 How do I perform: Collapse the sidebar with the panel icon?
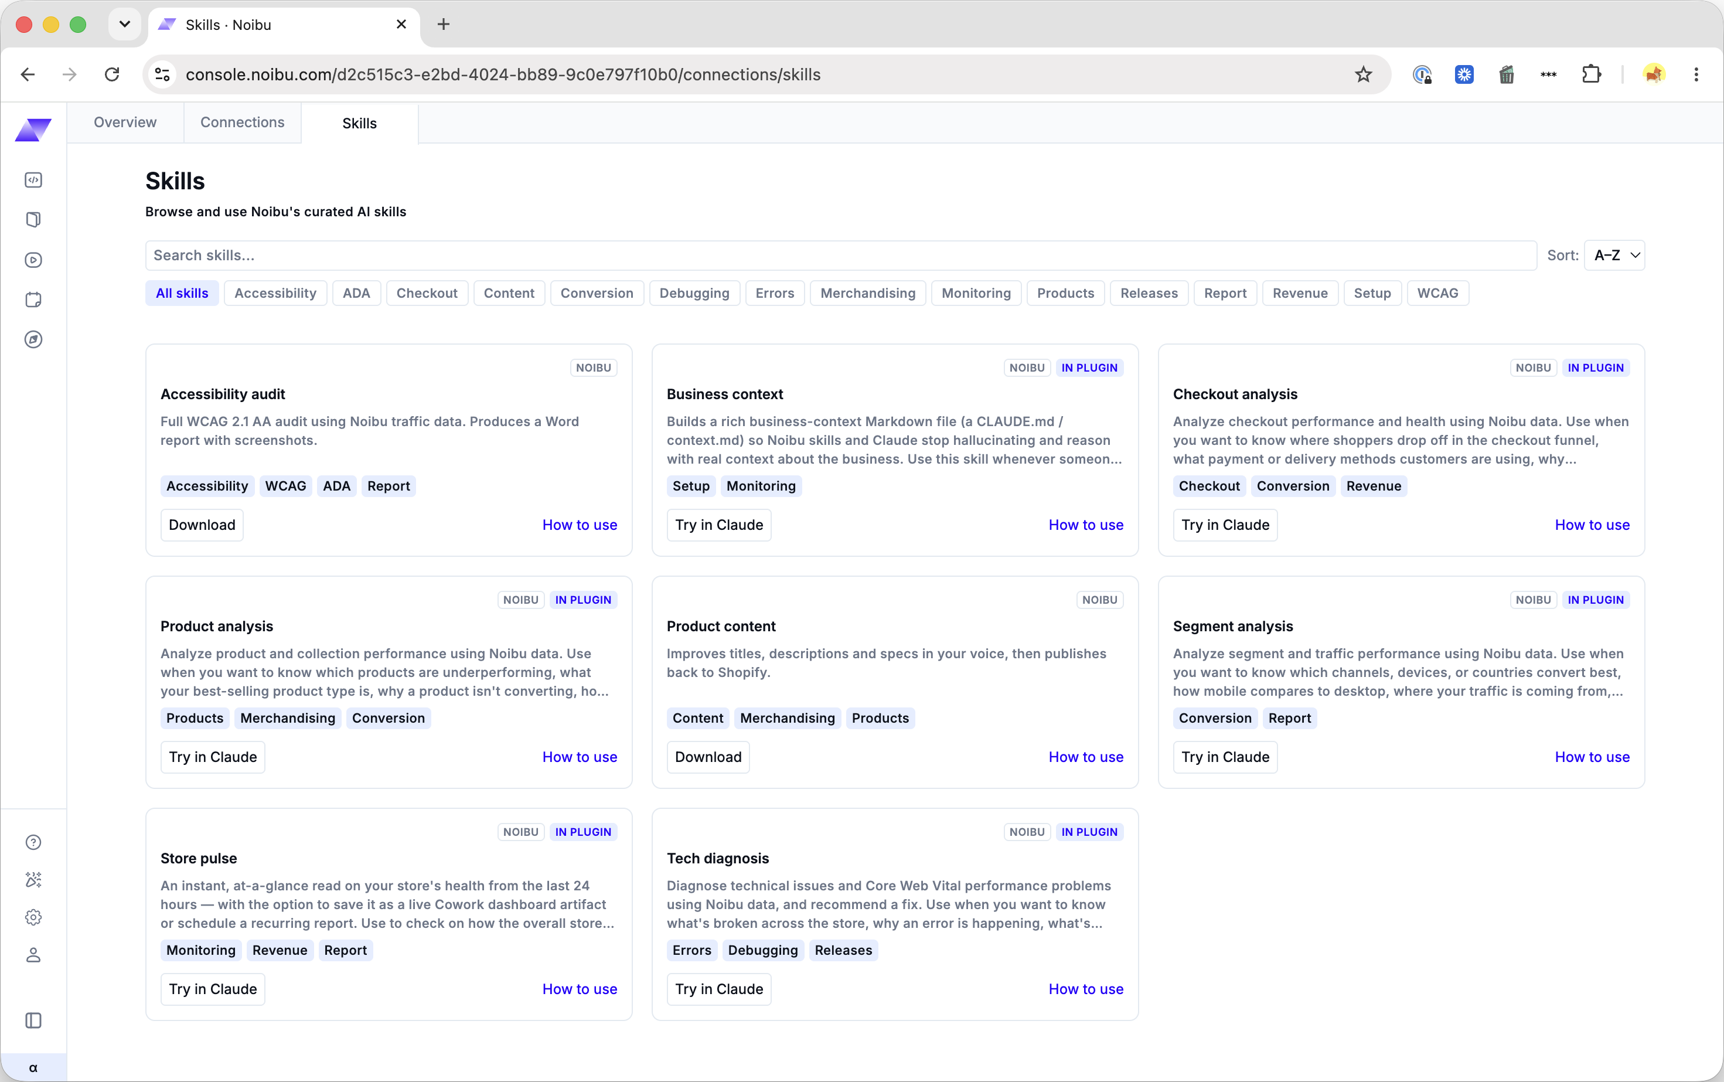point(33,1020)
